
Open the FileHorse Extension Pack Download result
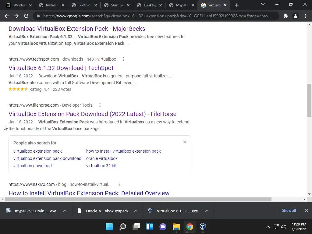[x=92, y=114]
